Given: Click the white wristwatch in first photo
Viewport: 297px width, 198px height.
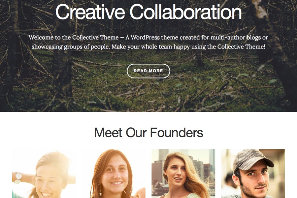Looking at the screenshot, I should [18, 177].
